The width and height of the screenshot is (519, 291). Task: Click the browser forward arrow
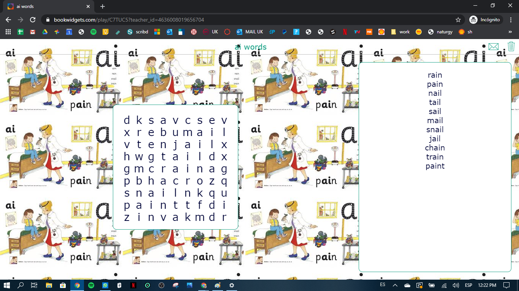click(x=21, y=20)
